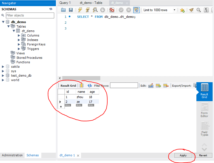Open the Field Types side panel
The height and width of the screenshot is (163, 214).
point(204,129)
